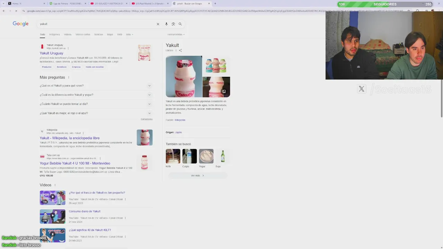443x249 pixels.
Task: Open 'Yakult - Wikipedia, la enciclopedia libre' link
Action: click(x=70, y=138)
